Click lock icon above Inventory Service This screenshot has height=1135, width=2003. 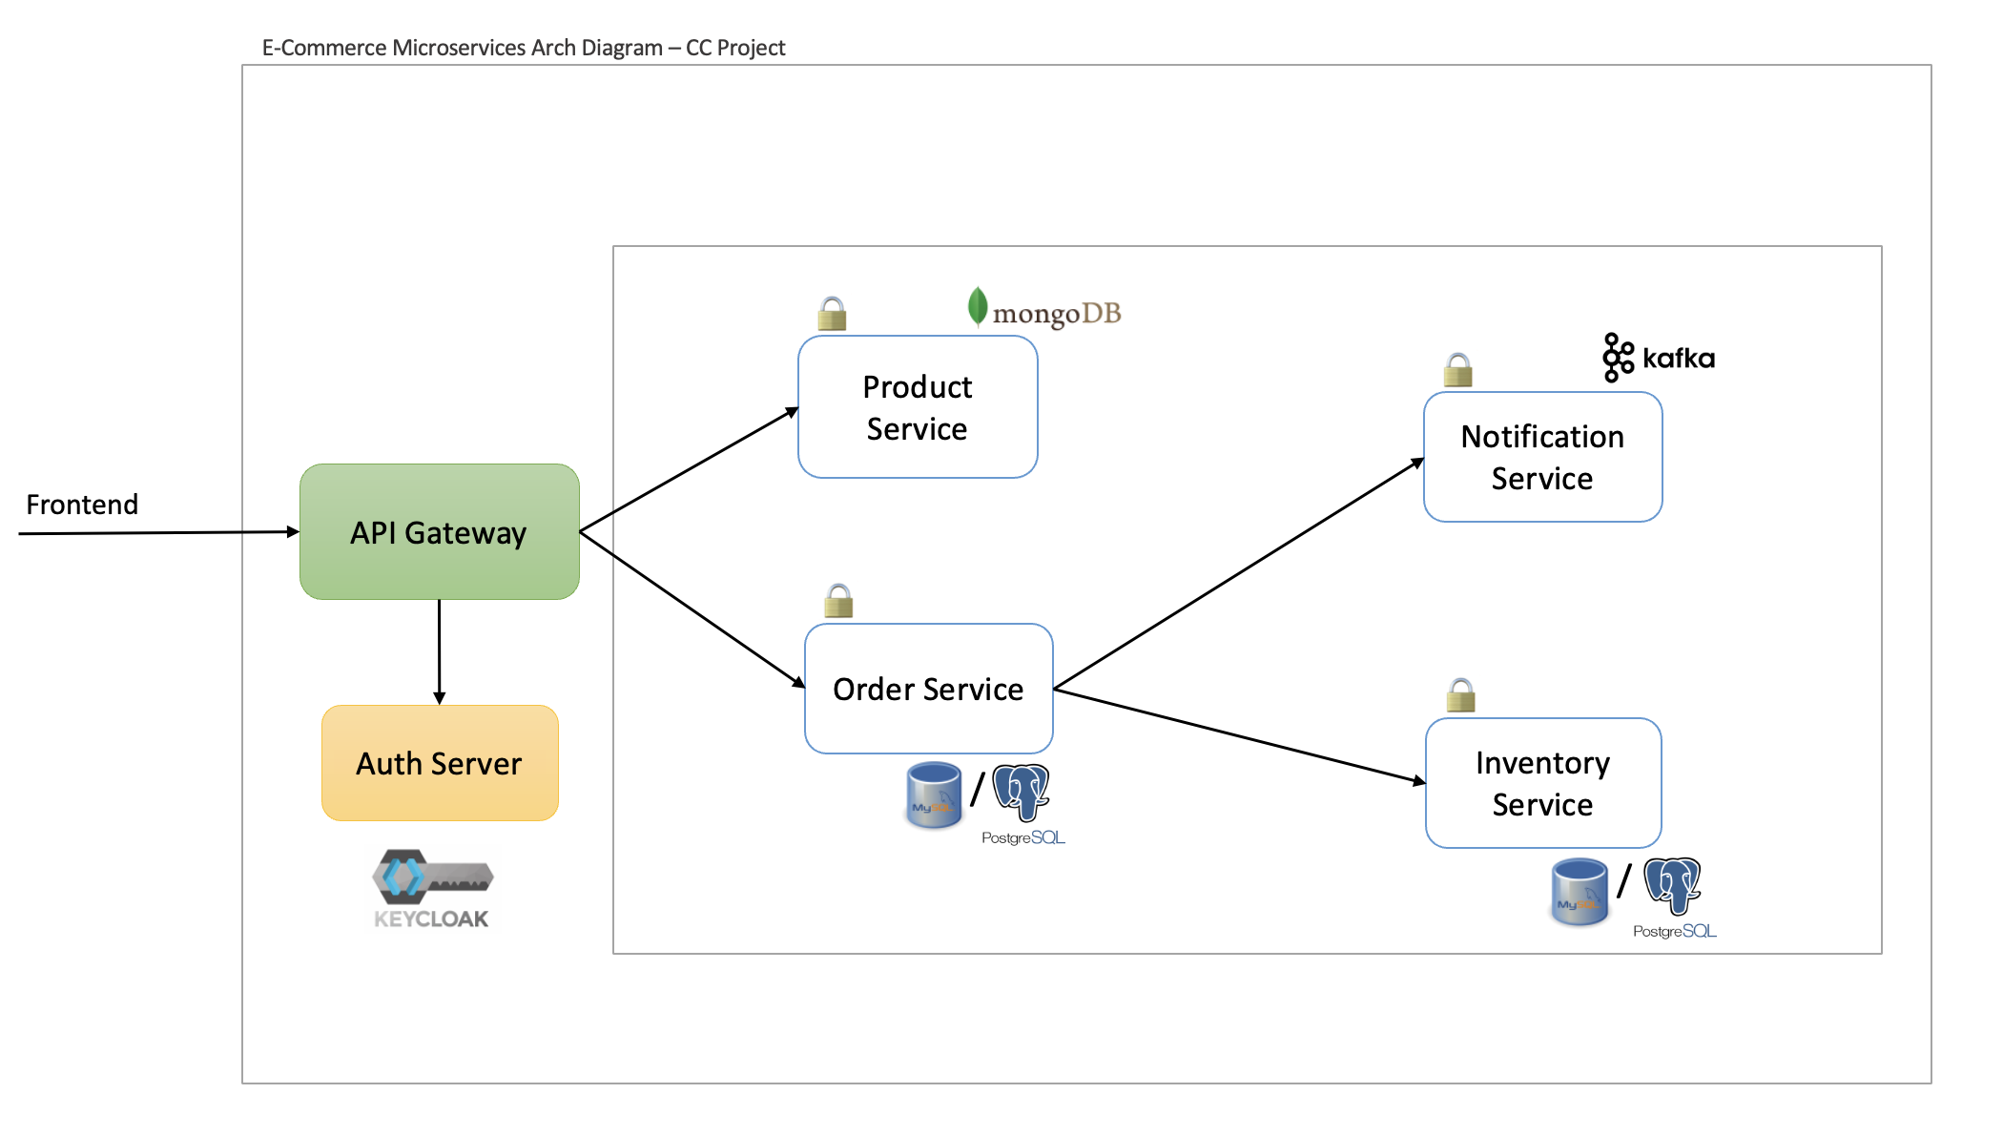[x=1460, y=695]
